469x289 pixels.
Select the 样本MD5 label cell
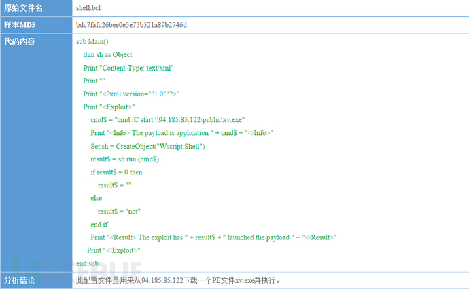pyautogui.click(x=36, y=25)
